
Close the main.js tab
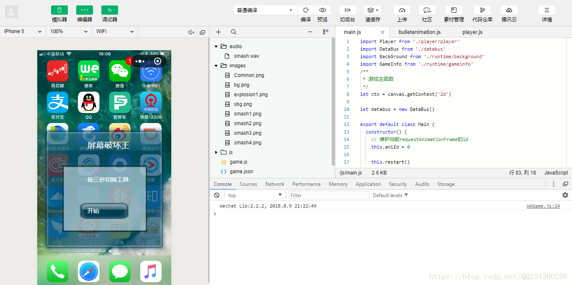click(382, 32)
